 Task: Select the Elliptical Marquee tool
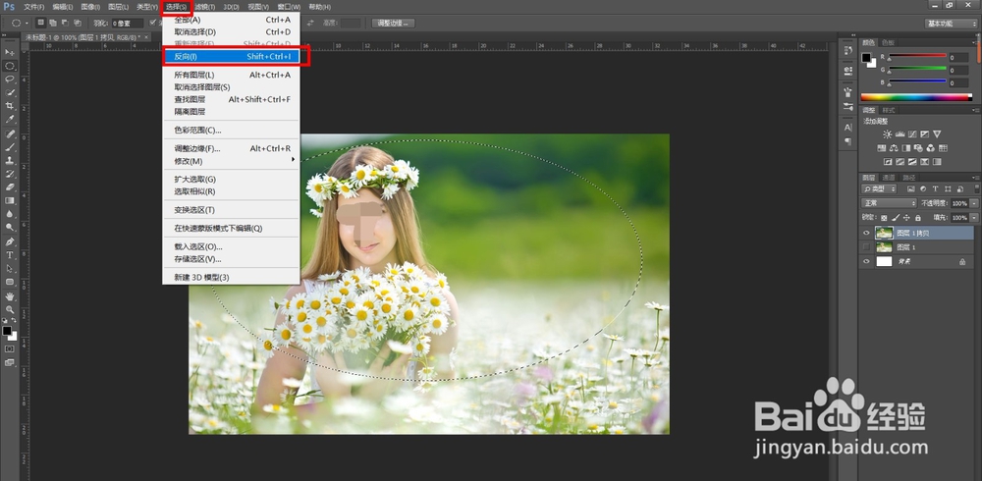click(10, 66)
